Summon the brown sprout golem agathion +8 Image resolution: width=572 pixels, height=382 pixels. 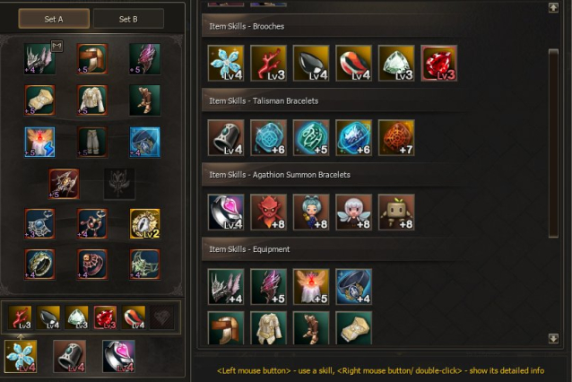click(396, 213)
